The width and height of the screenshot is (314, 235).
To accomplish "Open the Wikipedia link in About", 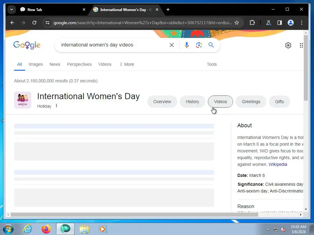I will click(278, 164).
